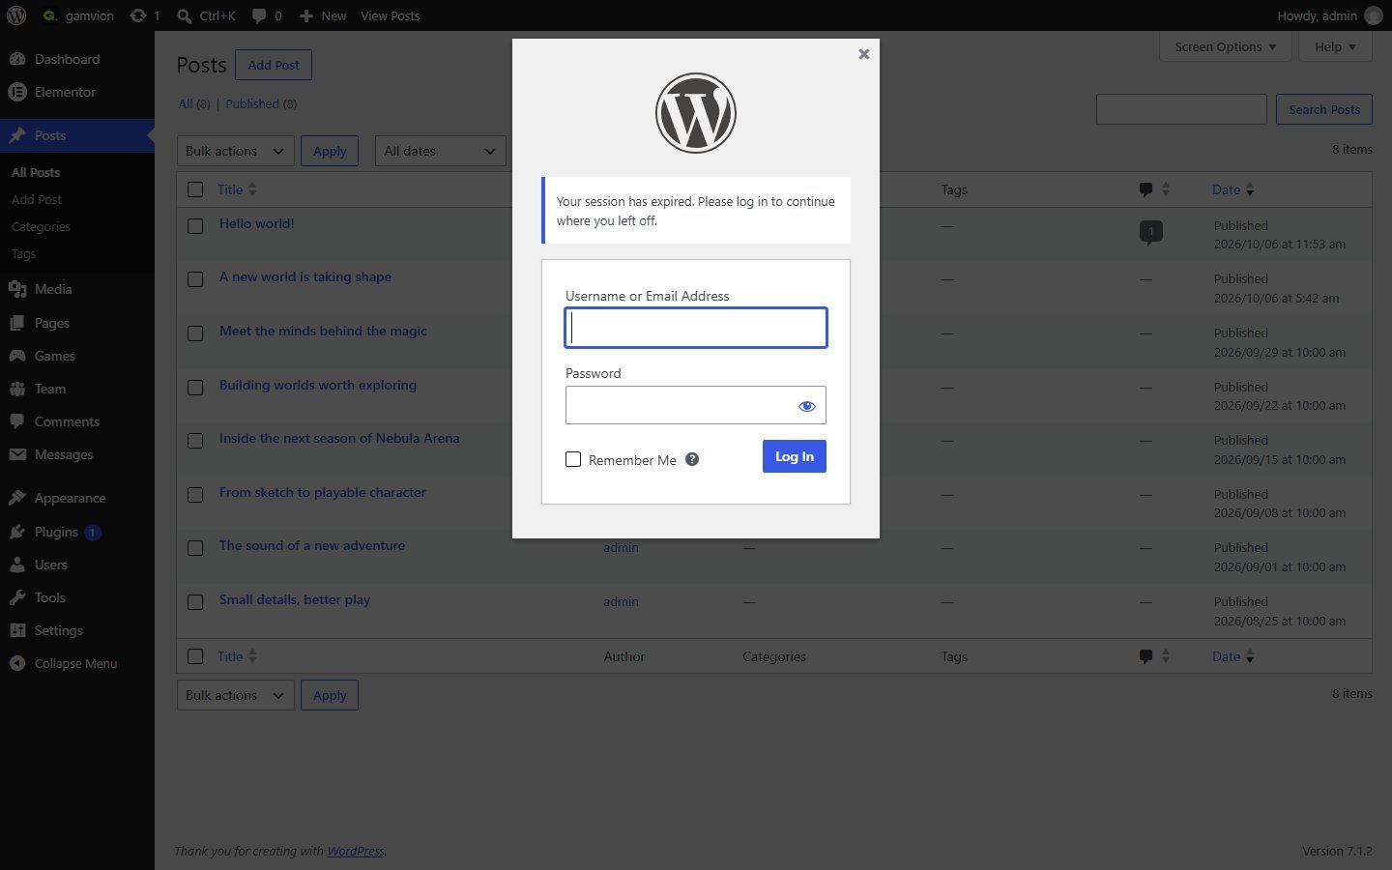Click the WordPress logo in the admin bar
1392x870 pixels.
click(16, 15)
